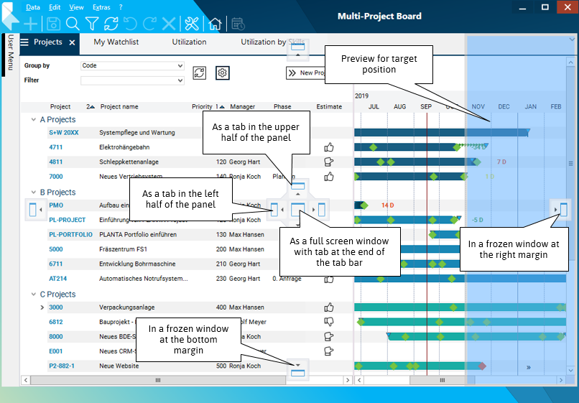This screenshot has width=579, height=403.
Task: Click the plus (new) toolbar icon
Action: (x=31, y=24)
